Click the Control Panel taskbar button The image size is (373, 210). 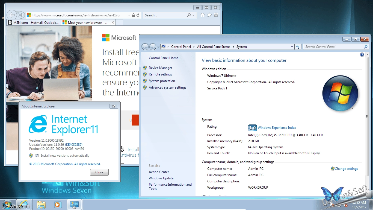pyautogui.click(x=74, y=205)
